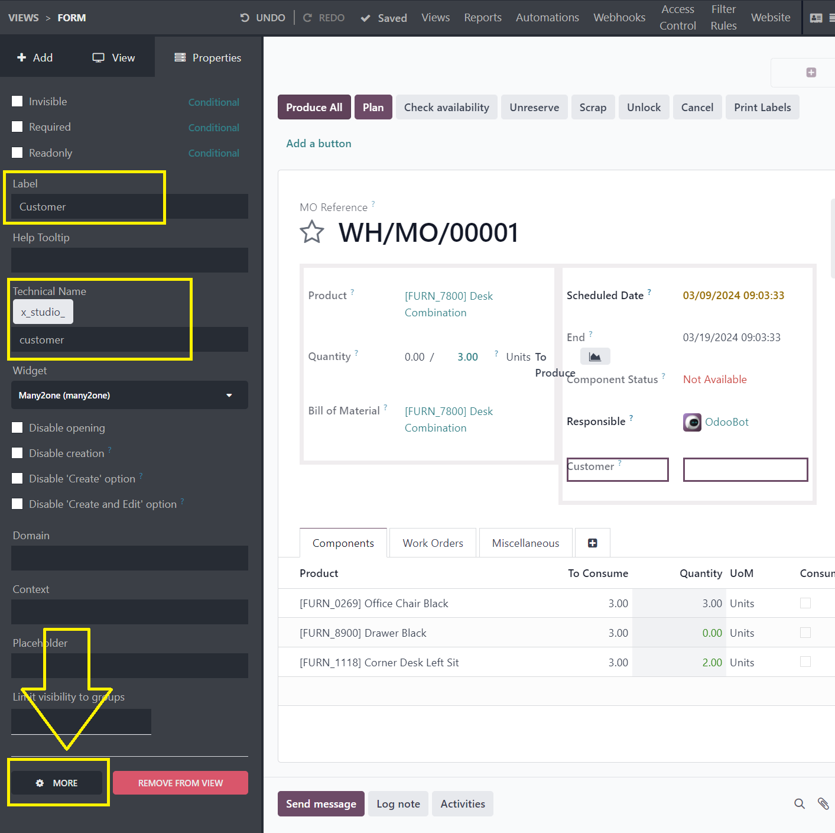The image size is (835, 833).
Task: Click the Unreserve button
Action: tap(534, 107)
